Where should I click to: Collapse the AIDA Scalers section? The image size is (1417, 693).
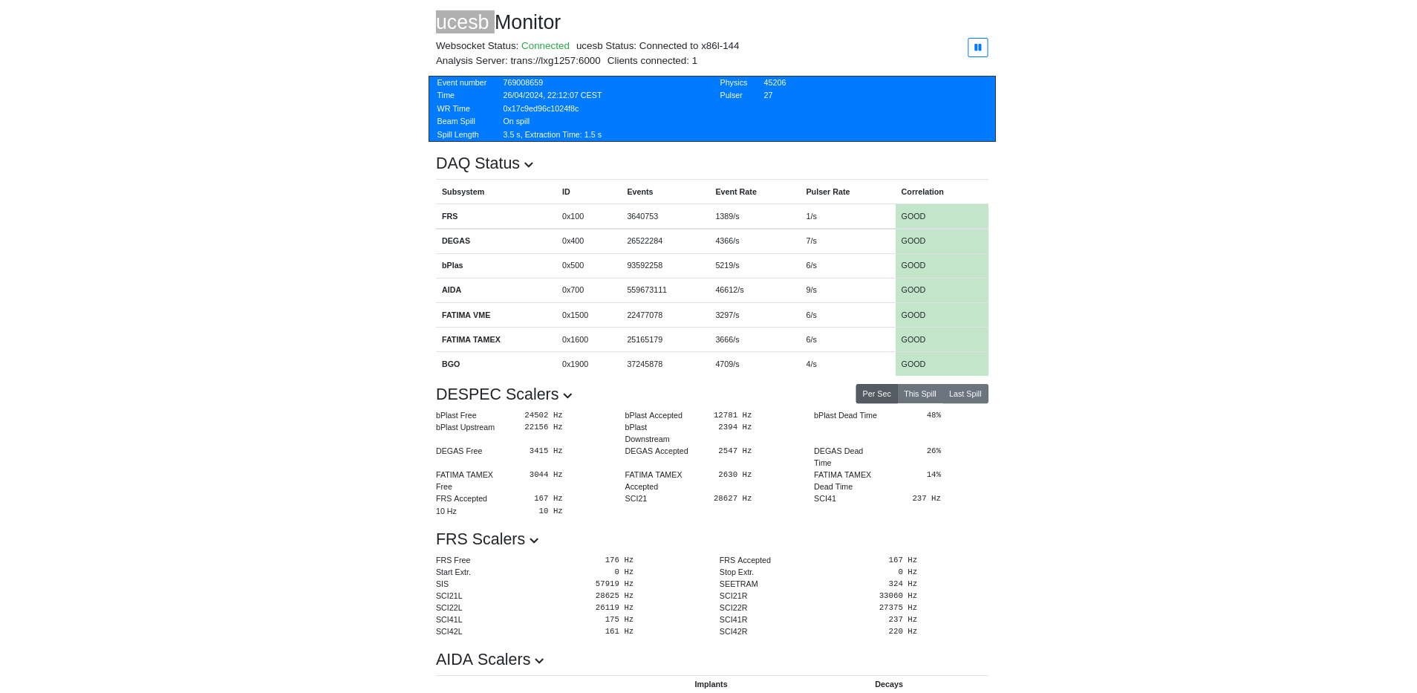pos(539,661)
